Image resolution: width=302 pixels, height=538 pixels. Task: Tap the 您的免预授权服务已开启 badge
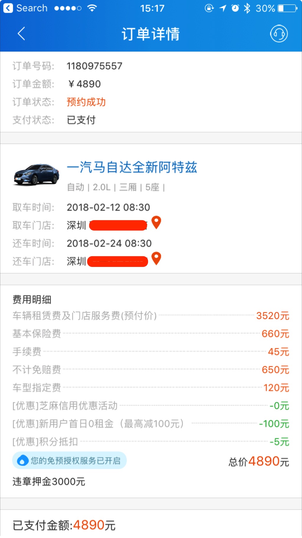click(70, 461)
